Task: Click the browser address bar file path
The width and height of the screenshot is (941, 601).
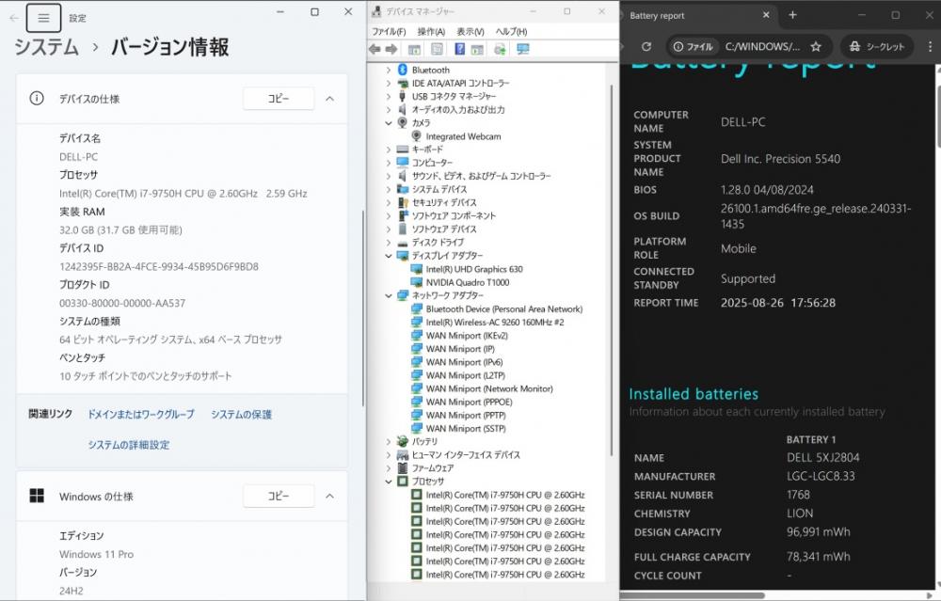Action: (x=762, y=46)
